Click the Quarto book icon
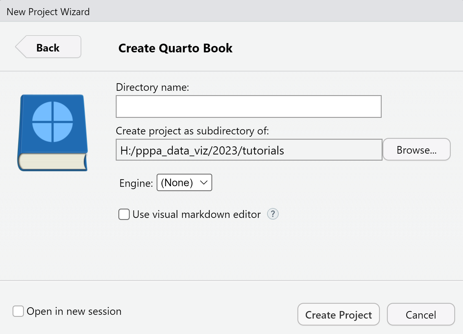 52,133
